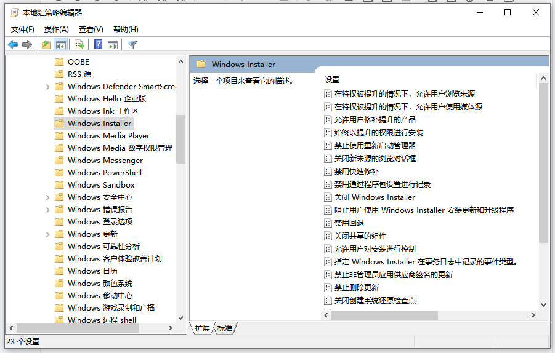Select Windows Media Player folder
Viewport: 555px width, 353px height.
108,136
